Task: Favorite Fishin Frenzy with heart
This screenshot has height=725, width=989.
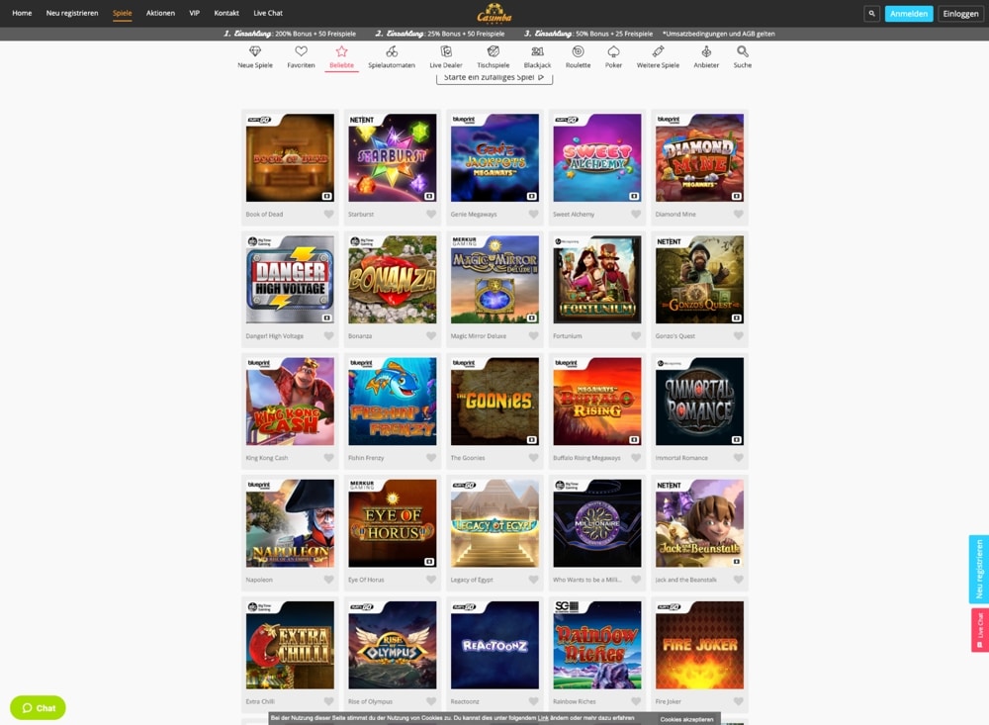Action: click(431, 458)
